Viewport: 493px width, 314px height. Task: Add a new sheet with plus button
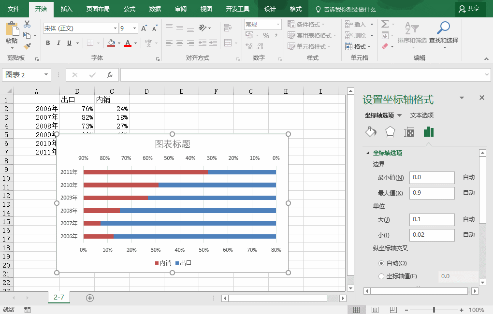89,298
